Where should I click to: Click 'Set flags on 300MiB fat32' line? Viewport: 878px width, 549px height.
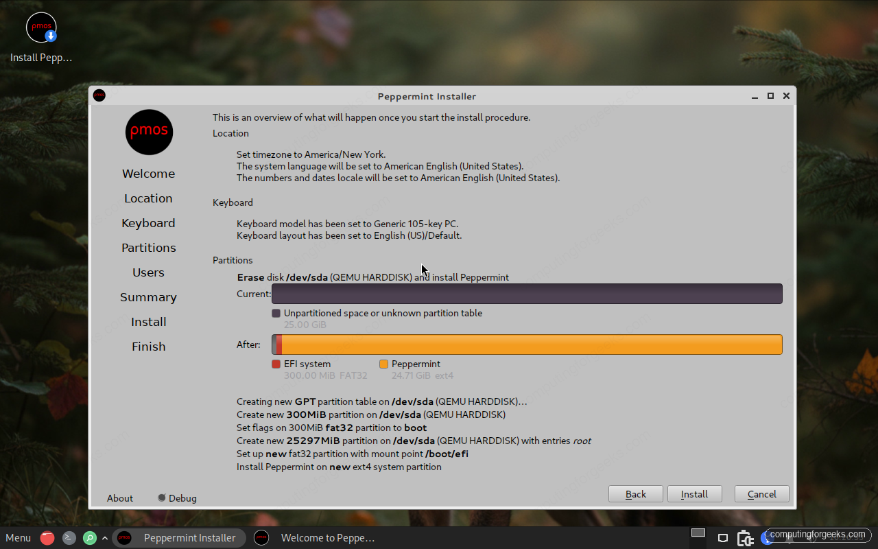tap(332, 428)
